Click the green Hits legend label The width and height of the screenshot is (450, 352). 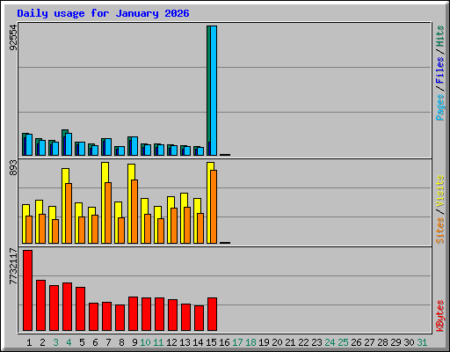440,36
